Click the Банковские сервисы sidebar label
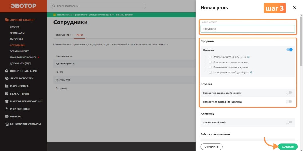 (25, 124)
